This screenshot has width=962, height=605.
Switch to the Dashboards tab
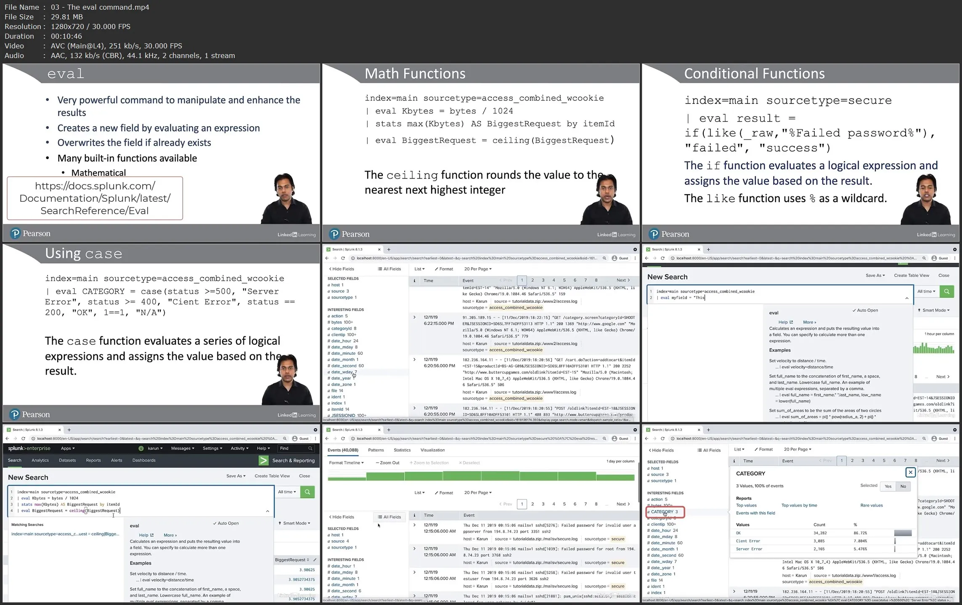144,460
